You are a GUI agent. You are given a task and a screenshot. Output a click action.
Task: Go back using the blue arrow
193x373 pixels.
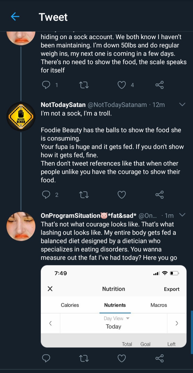(x=15, y=17)
